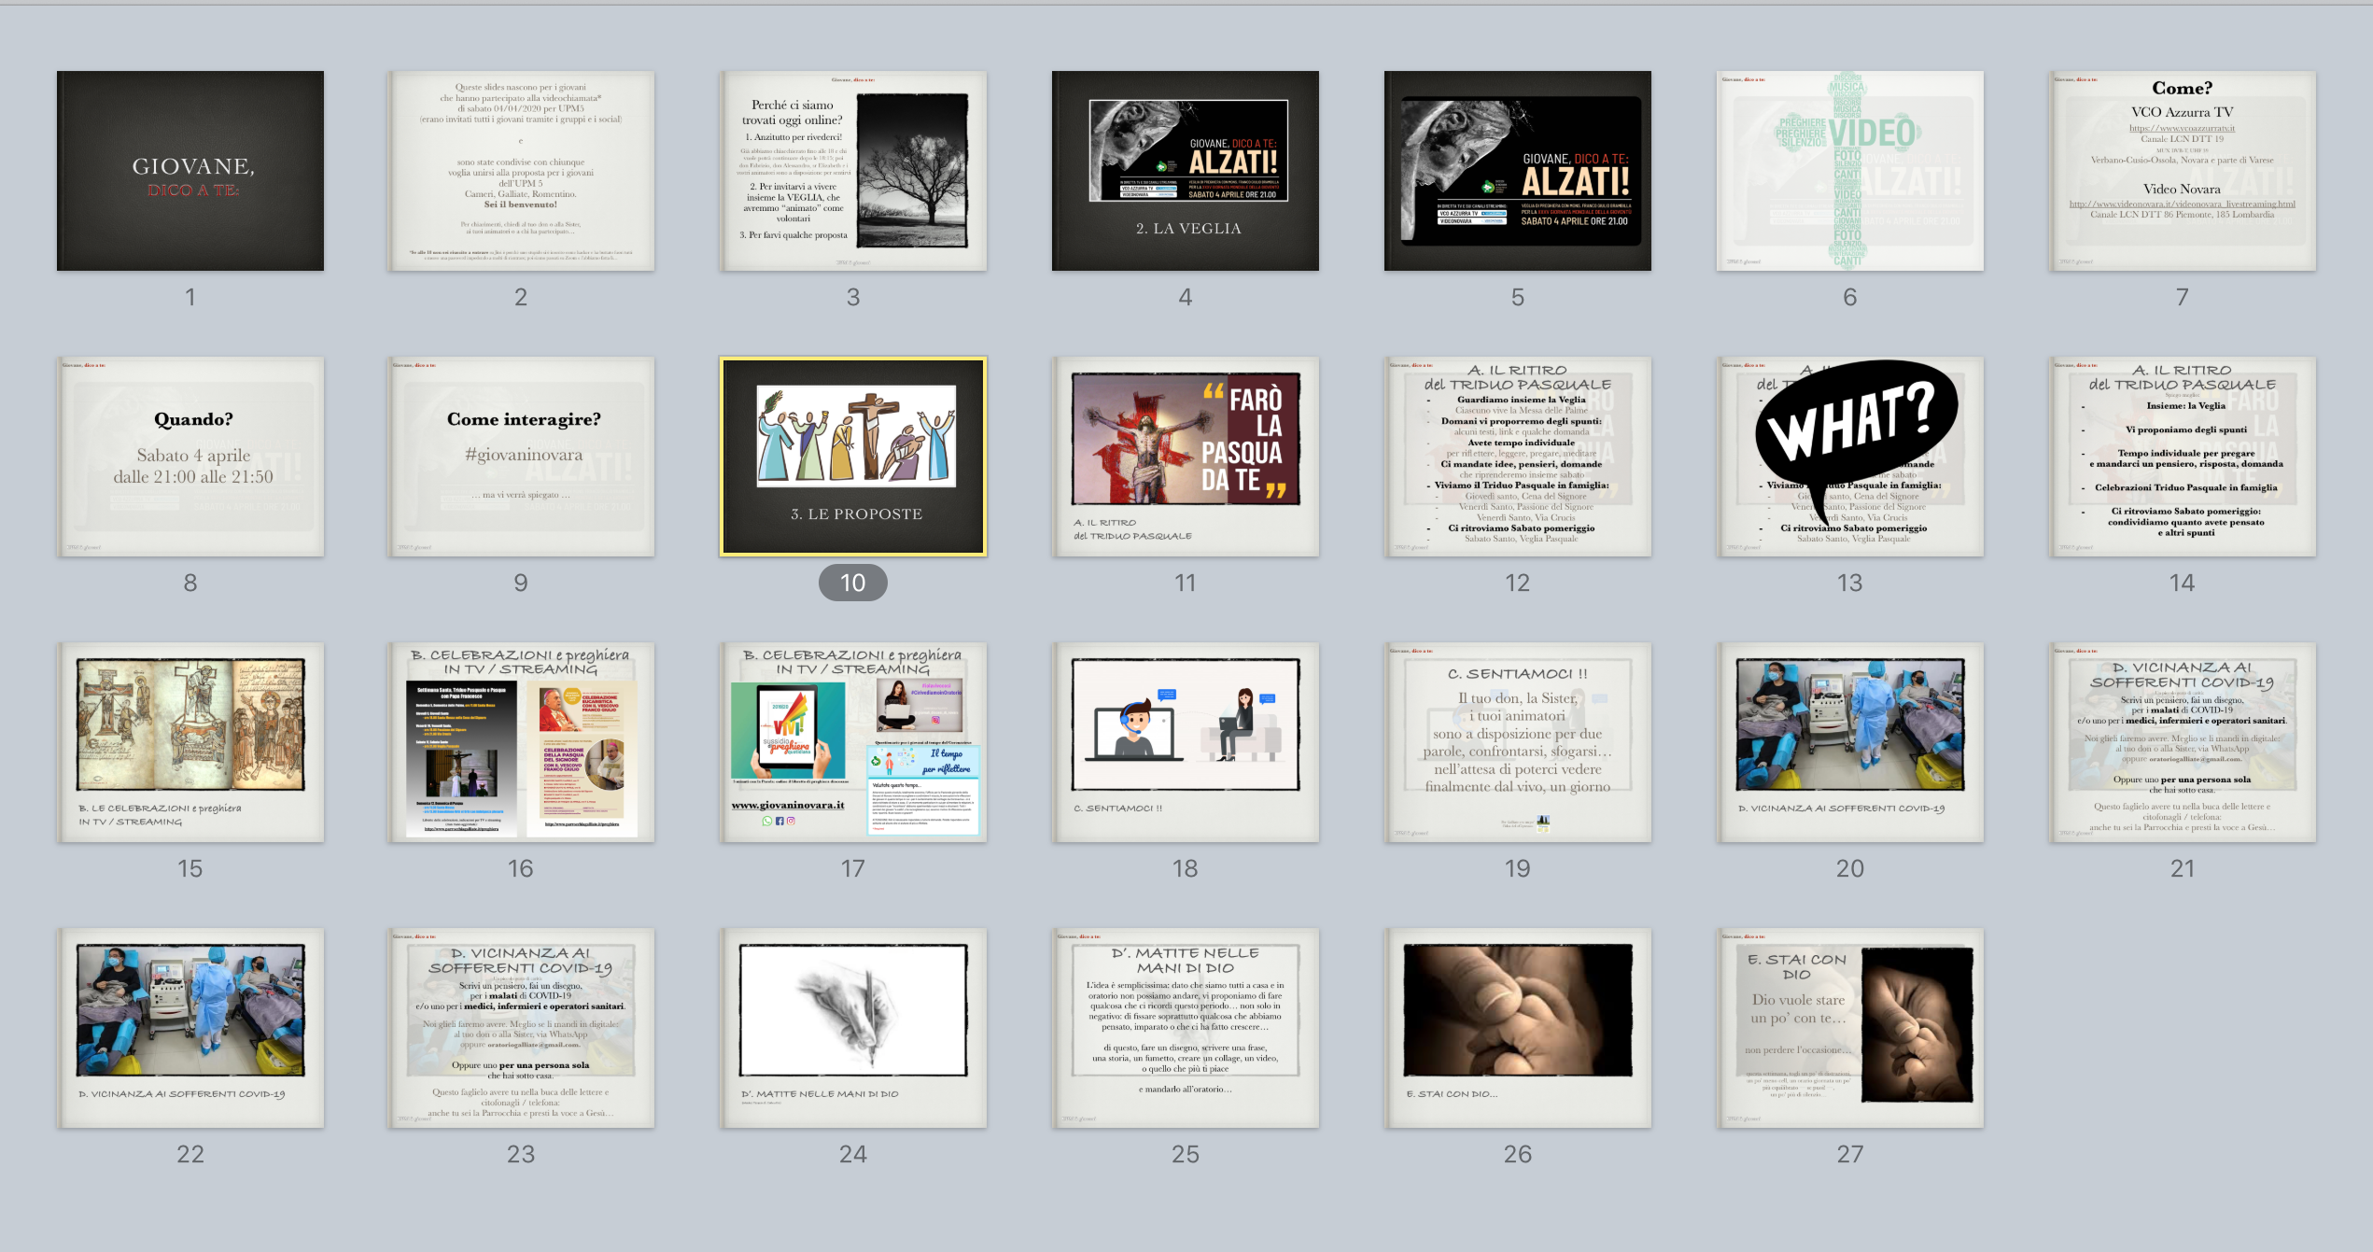Select slide 15 with the medieval manuscript image

pyautogui.click(x=190, y=742)
